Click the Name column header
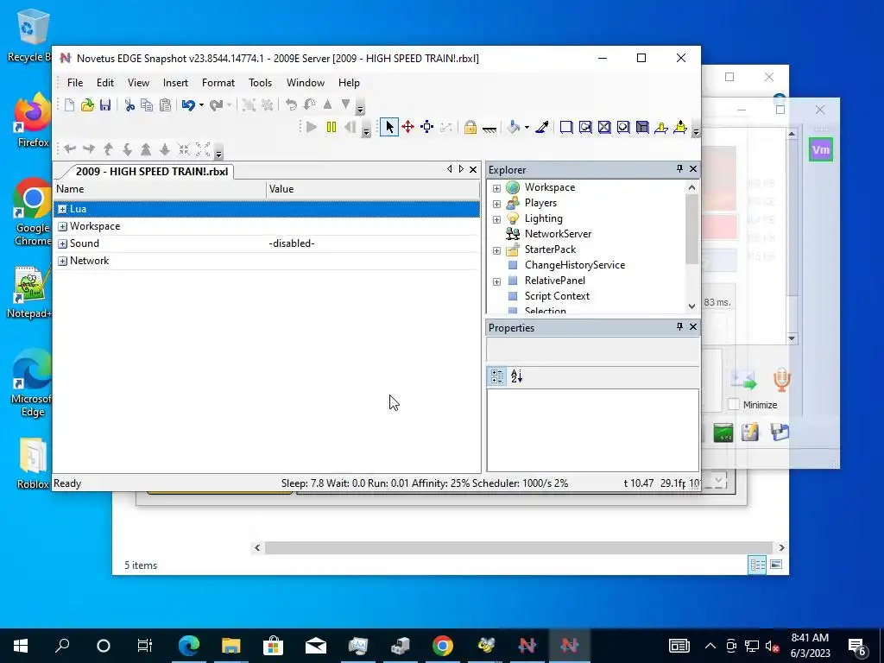 click(160, 189)
